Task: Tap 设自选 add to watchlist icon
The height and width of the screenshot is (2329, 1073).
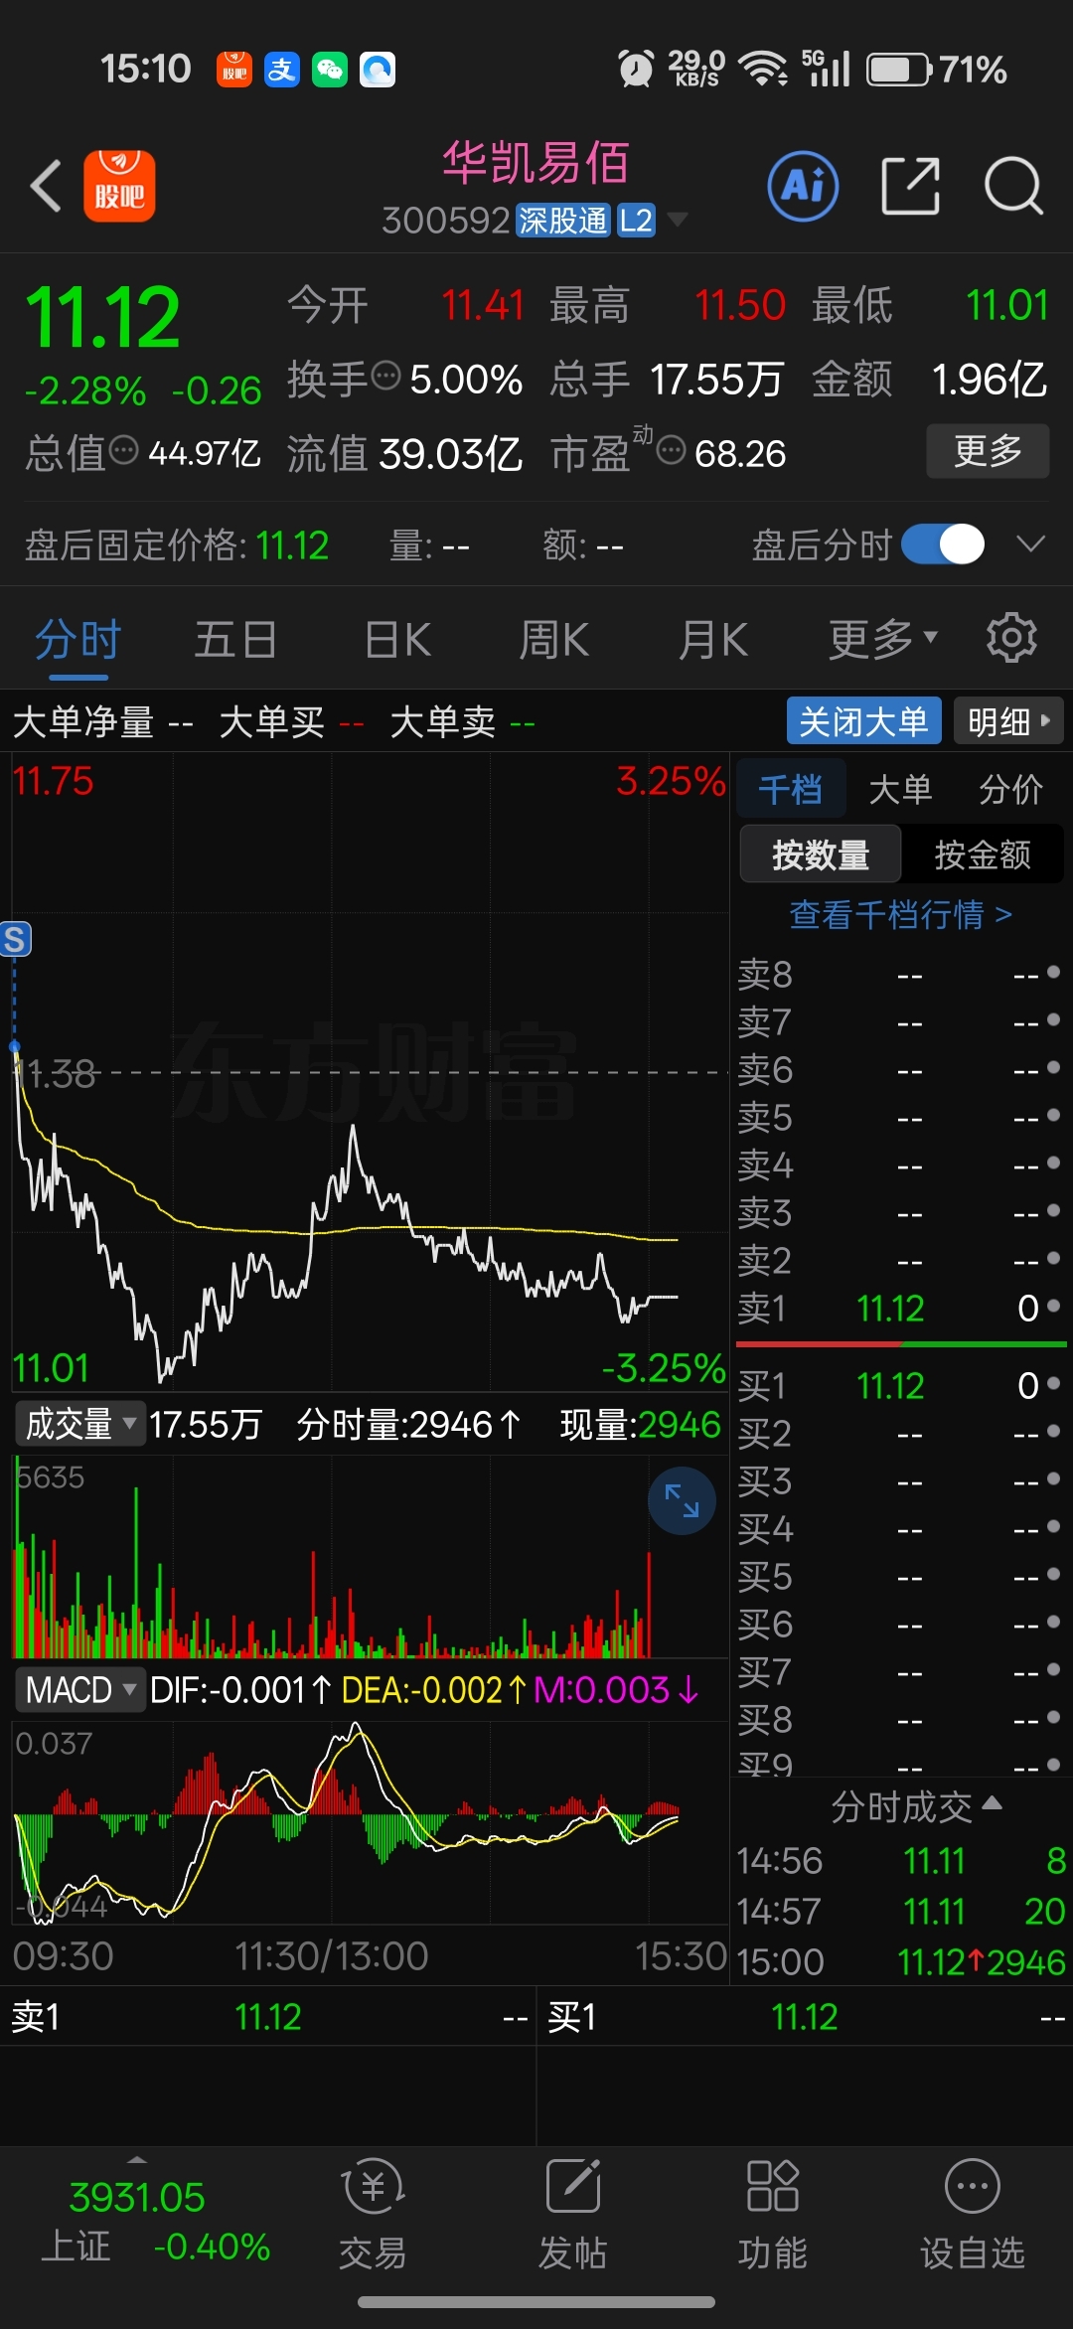Action: 972,2216
